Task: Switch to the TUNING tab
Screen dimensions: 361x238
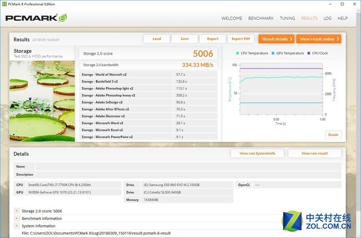Action: point(287,18)
